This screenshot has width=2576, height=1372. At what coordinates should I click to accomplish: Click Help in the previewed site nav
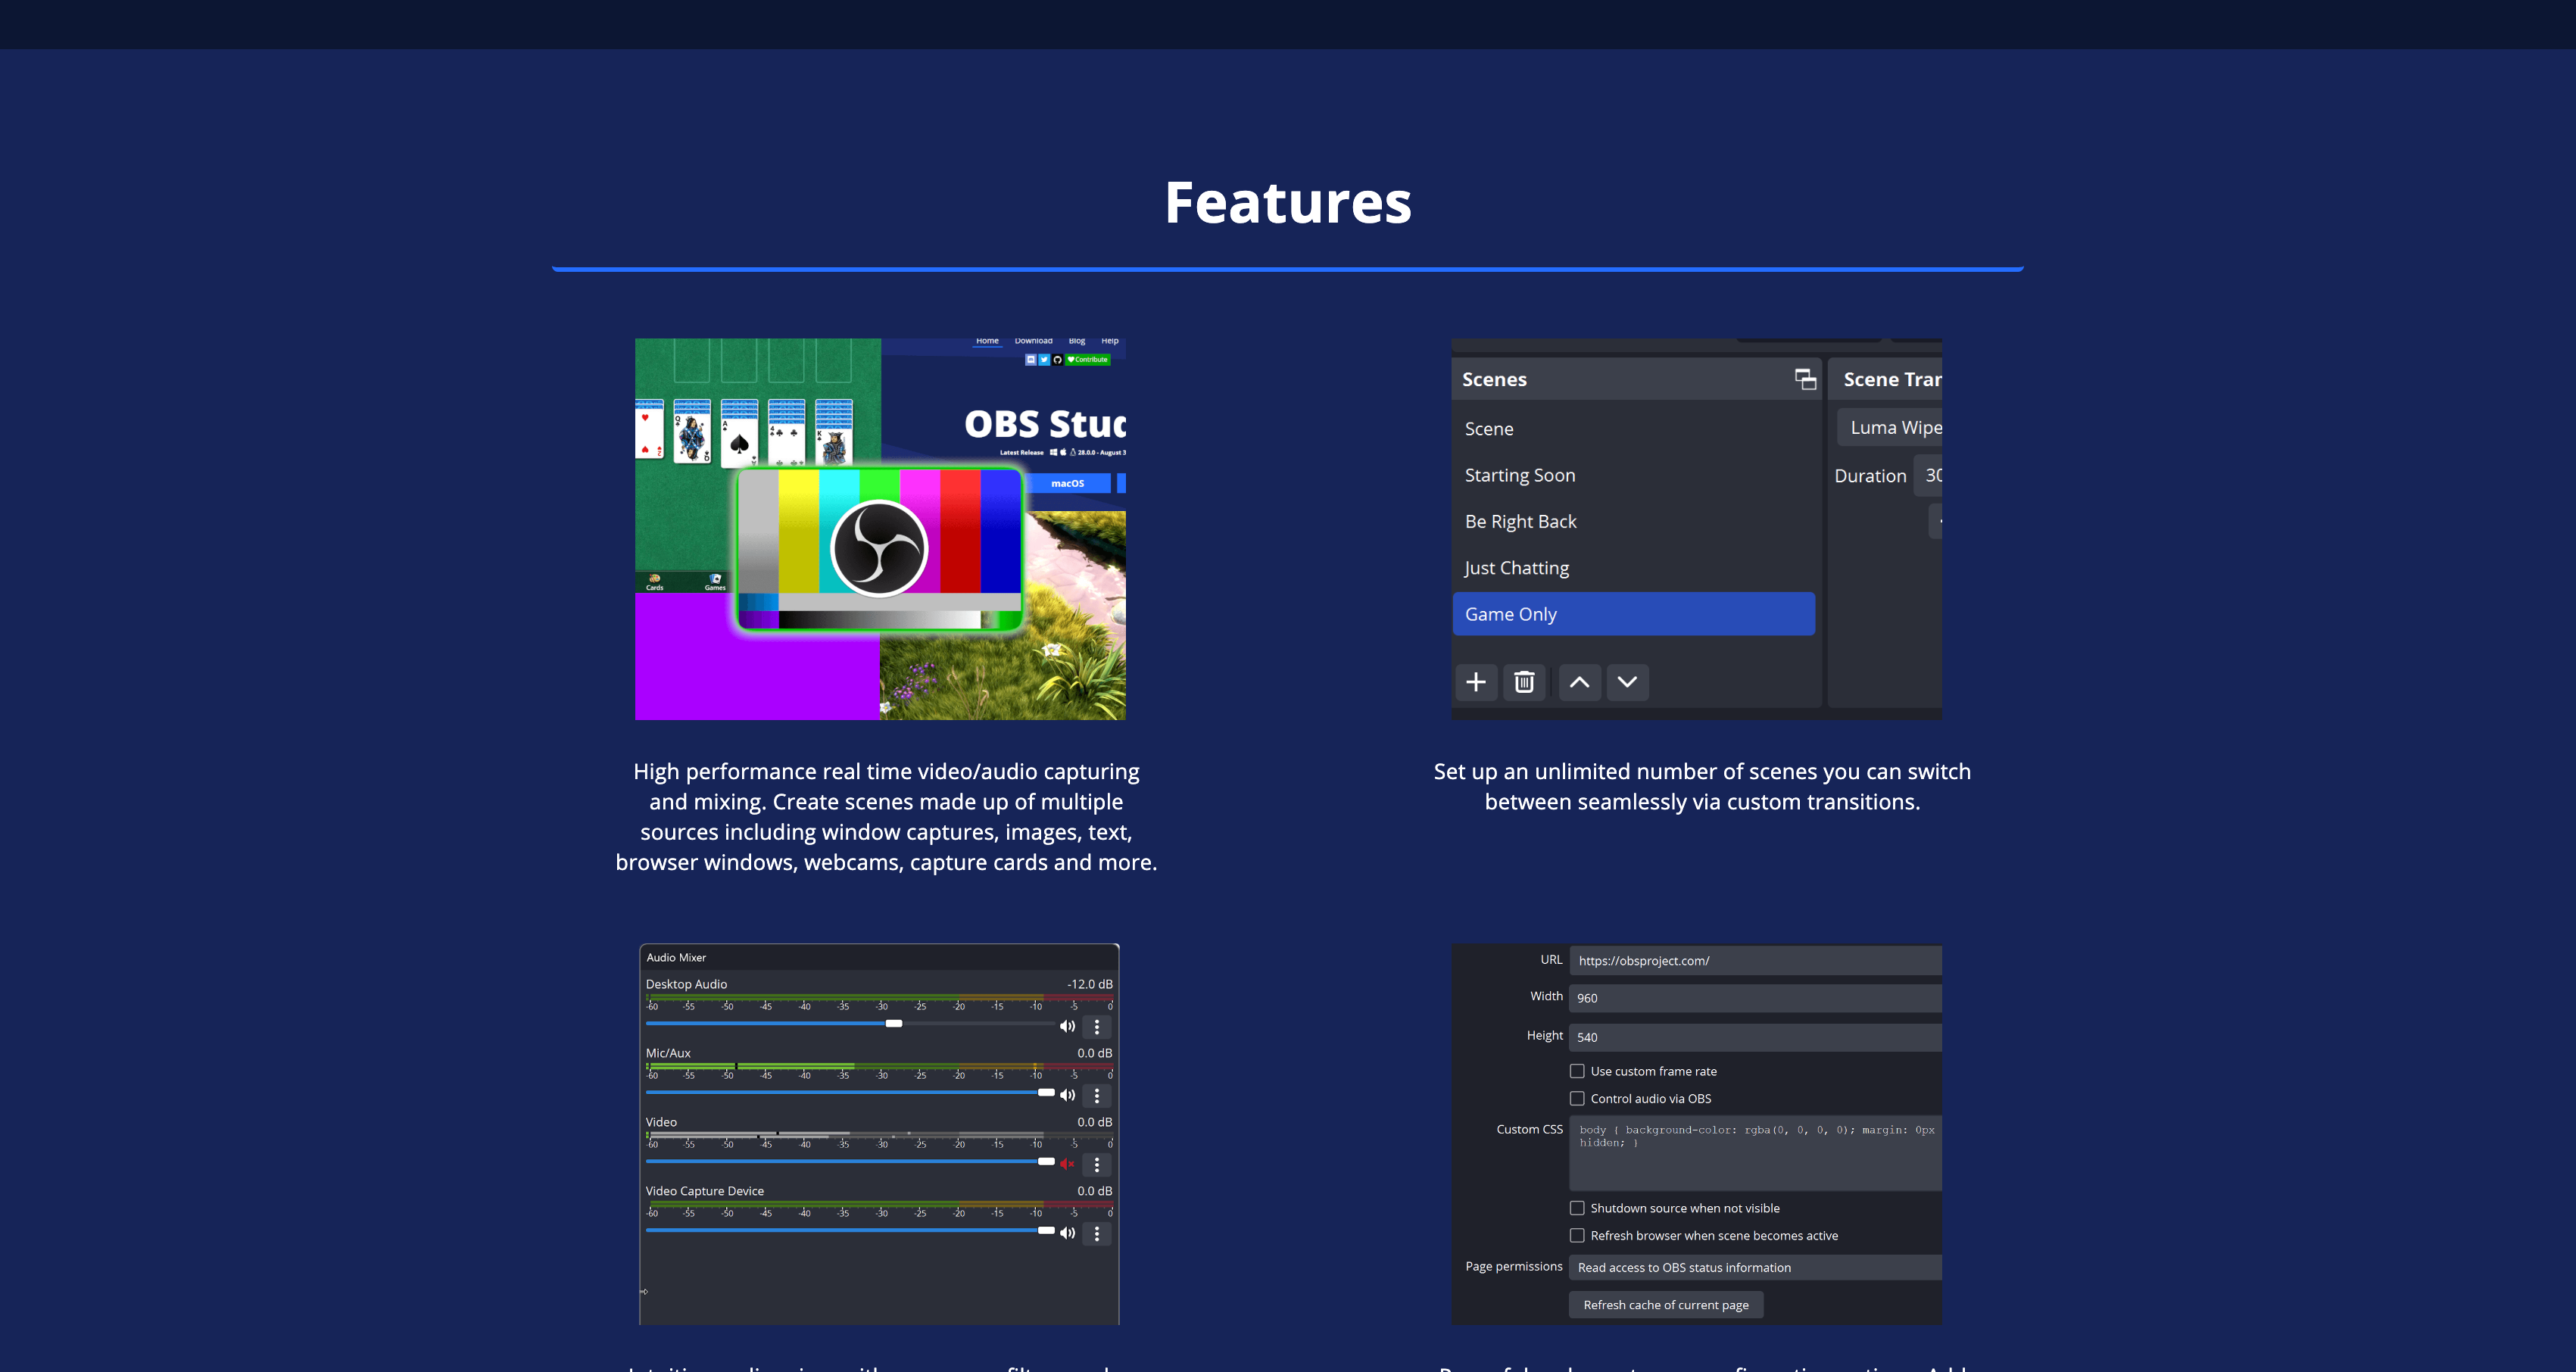pyautogui.click(x=1110, y=341)
